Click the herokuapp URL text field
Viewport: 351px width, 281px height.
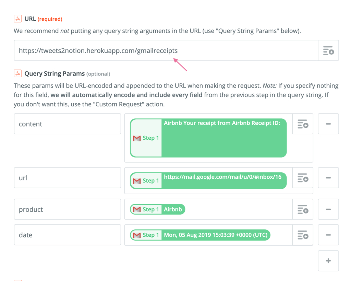pyautogui.click(x=166, y=51)
